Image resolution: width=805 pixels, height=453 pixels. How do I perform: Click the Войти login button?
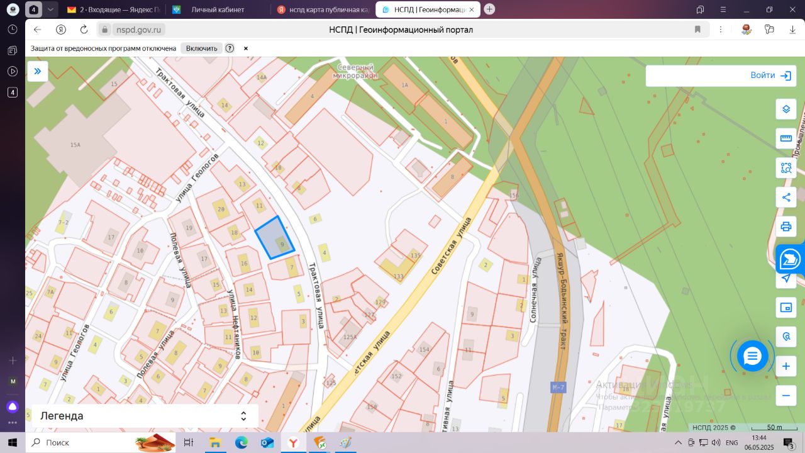pos(770,75)
